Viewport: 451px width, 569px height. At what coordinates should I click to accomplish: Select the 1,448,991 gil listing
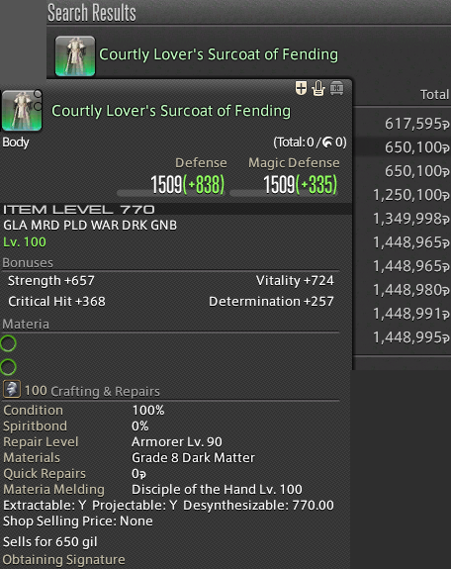pyautogui.click(x=402, y=313)
